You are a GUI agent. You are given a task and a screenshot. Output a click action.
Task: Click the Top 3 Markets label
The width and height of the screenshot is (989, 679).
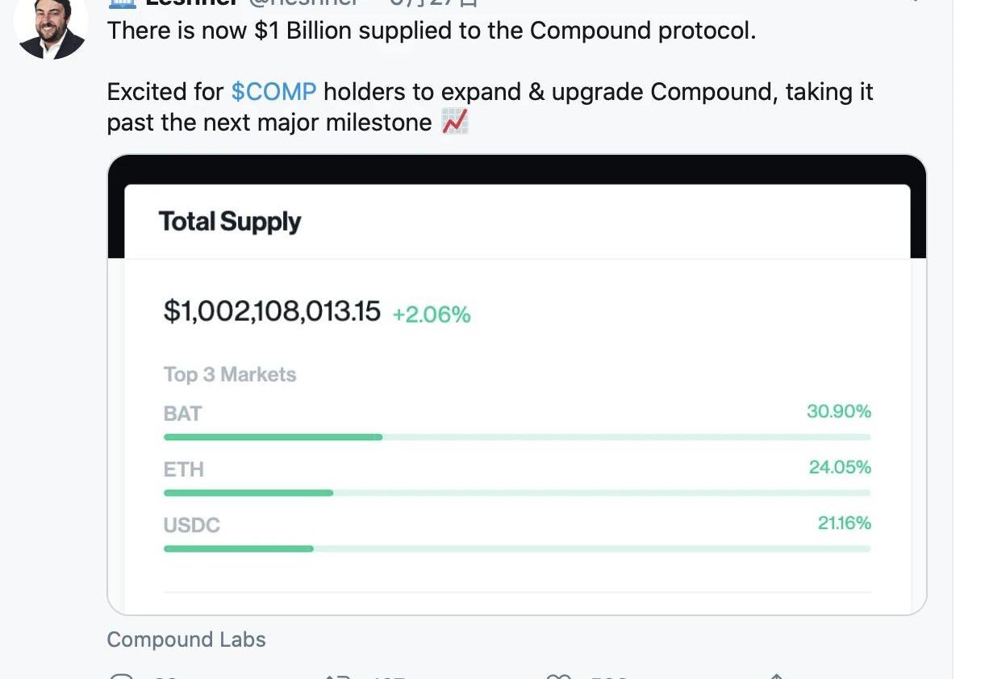point(230,374)
